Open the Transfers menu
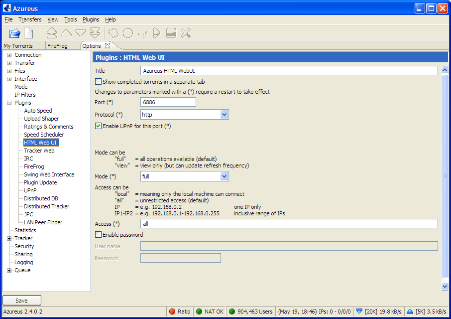This screenshot has height=319, width=451. (x=30, y=19)
